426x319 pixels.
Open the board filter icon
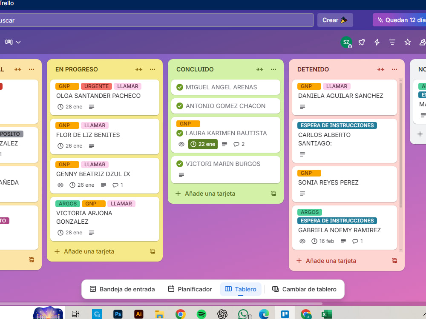pyautogui.click(x=392, y=42)
